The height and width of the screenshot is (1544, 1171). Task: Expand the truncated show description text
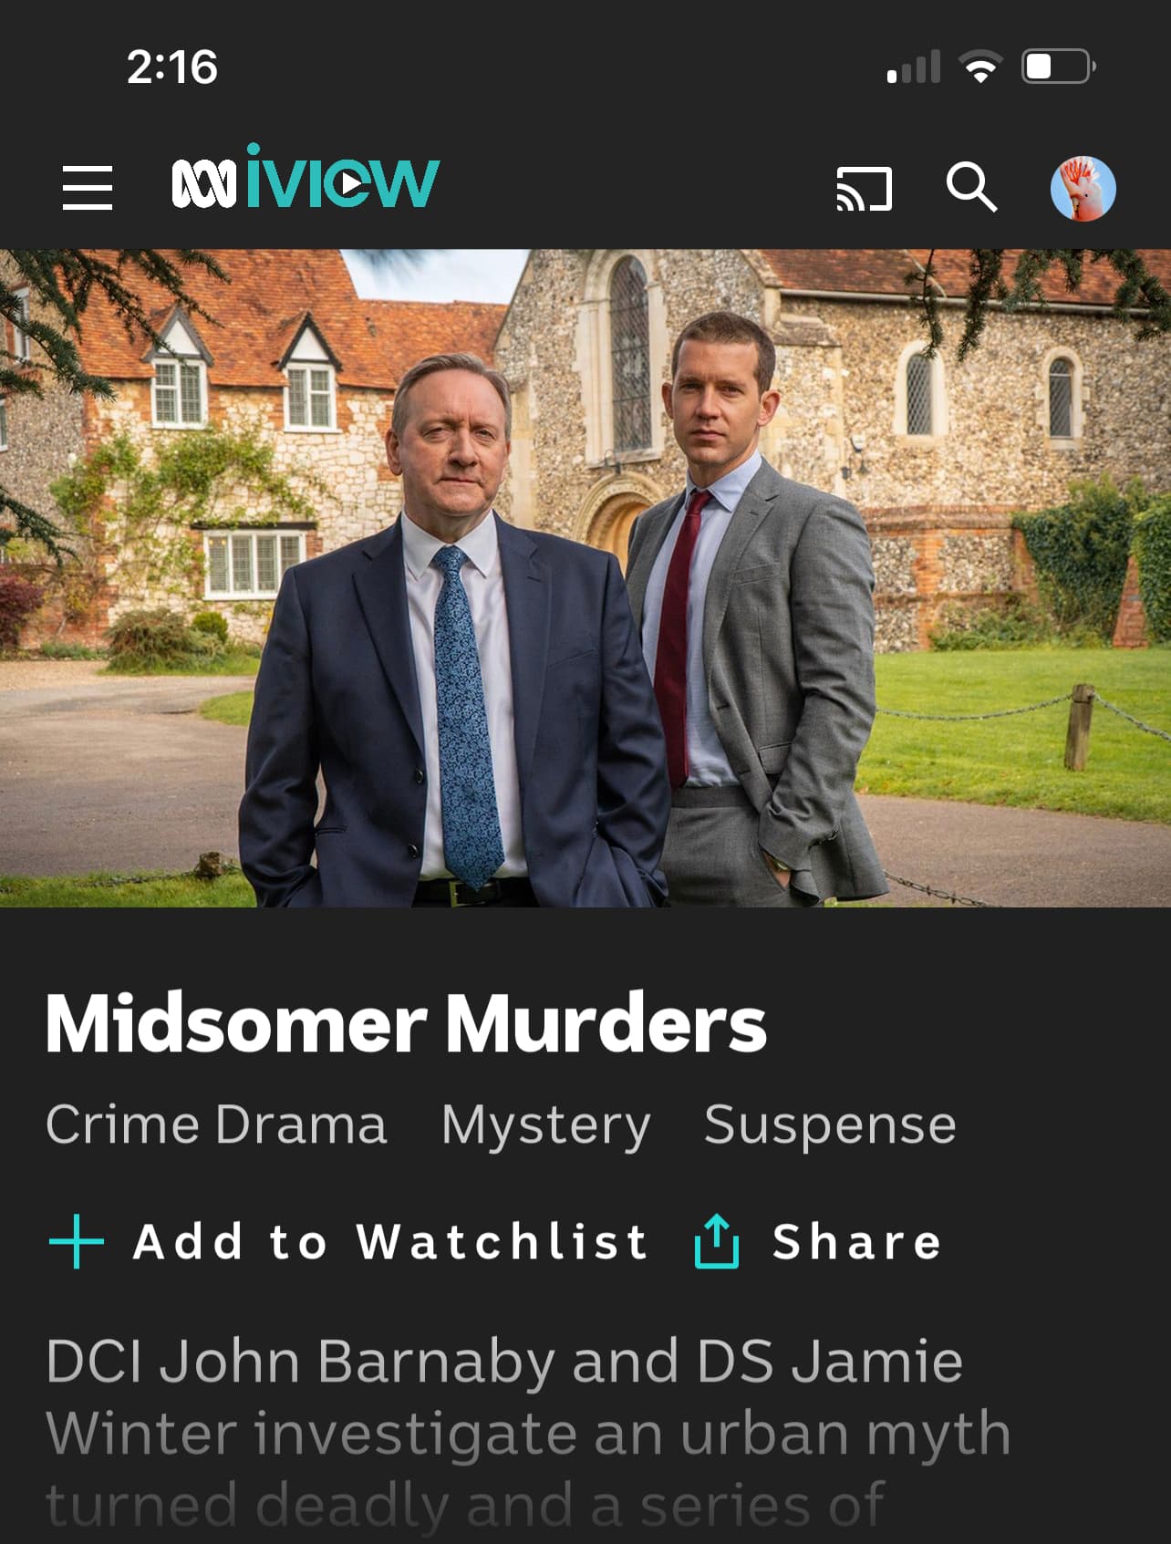pos(529,1432)
